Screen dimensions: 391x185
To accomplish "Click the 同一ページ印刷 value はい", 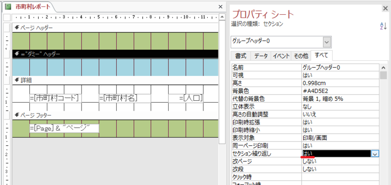I will 340,145.
